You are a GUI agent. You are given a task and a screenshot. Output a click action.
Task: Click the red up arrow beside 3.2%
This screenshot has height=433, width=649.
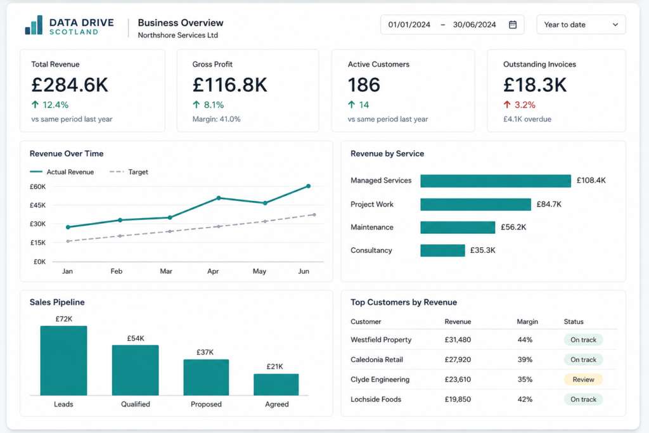(x=507, y=105)
